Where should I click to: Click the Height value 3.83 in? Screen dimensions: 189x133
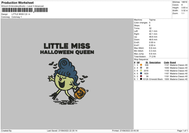pos(184,8)
